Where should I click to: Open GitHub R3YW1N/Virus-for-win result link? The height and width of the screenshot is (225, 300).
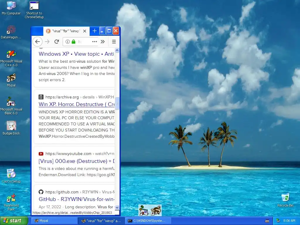(x=76, y=199)
